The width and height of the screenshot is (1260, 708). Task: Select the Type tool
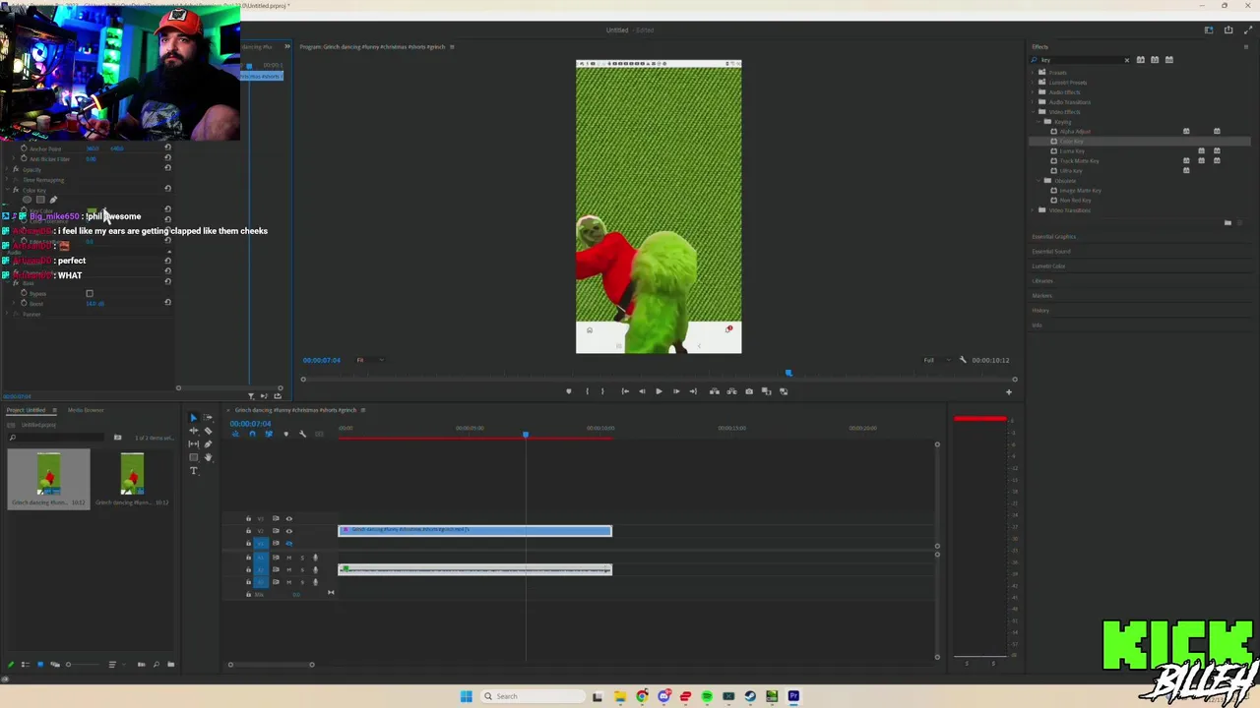[x=194, y=470]
